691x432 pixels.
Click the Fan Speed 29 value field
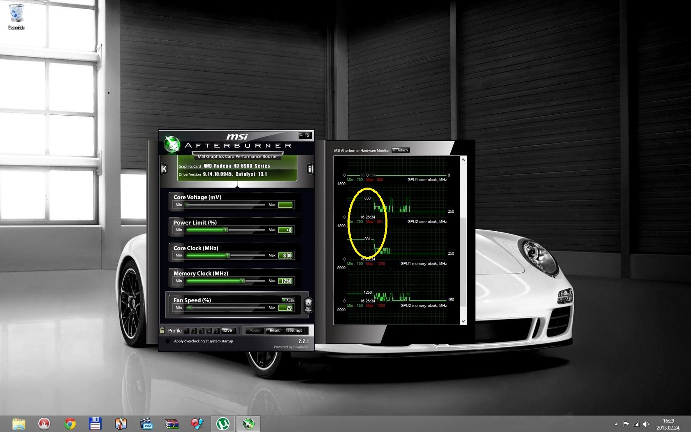285,308
